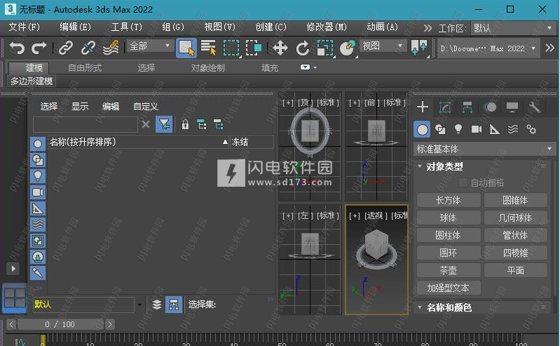Open the project path D:\Docume dropdown
Screen dimensions: 560x346
488,48
